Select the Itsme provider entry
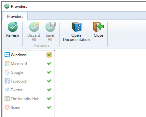The height and width of the screenshot is (117, 146). click(x=29, y=107)
